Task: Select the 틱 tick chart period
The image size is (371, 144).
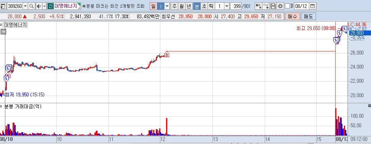Action: (x=211, y=6)
